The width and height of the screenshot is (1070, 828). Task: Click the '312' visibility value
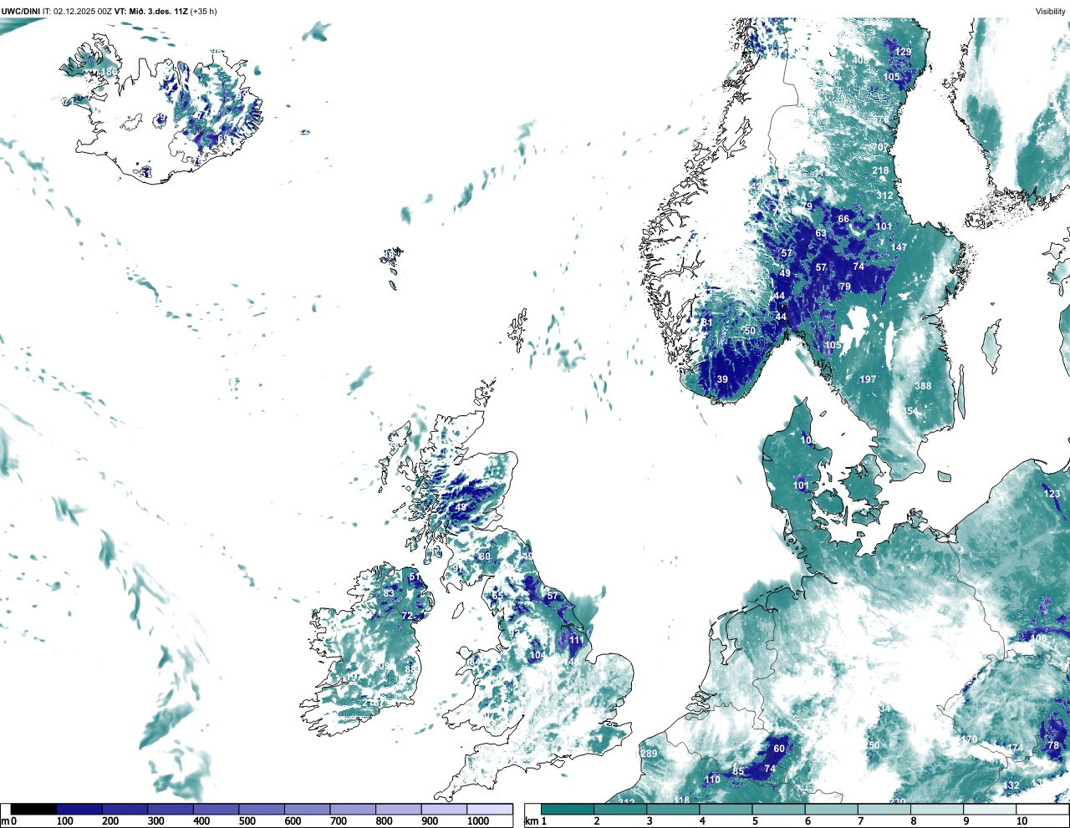click(x=884, y=196)
